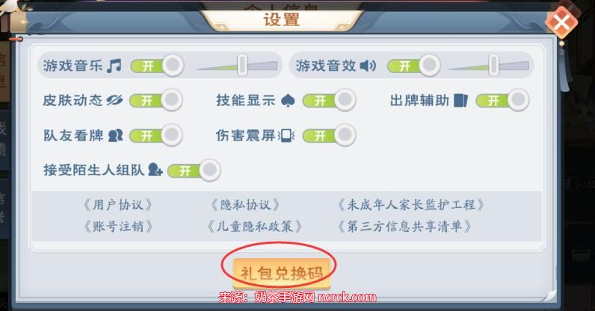Screen dimensions: 595x311
Task: Click the 礼包兑换码 button
Action: (x=281, y=273)
